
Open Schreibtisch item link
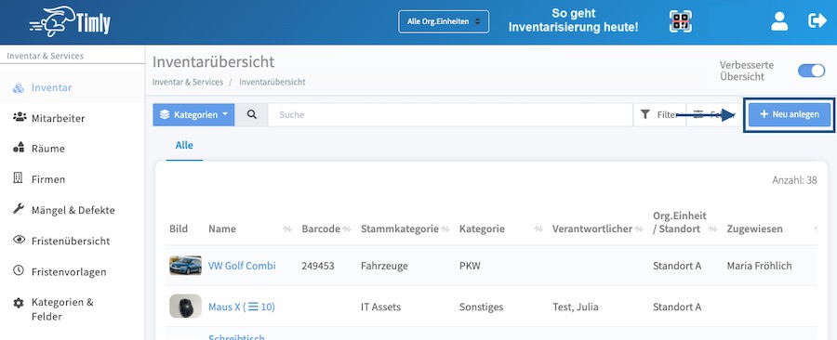pyautogui.click(x=236, y=337)
